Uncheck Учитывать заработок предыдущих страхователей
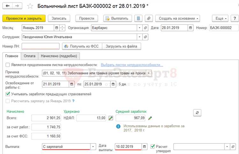This screenshot has width=239, height=154. (x=8, y=94)
